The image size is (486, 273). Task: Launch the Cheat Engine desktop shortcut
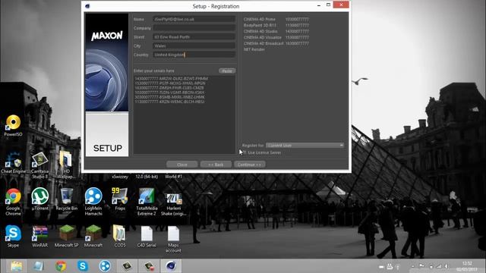click(13, 162)
